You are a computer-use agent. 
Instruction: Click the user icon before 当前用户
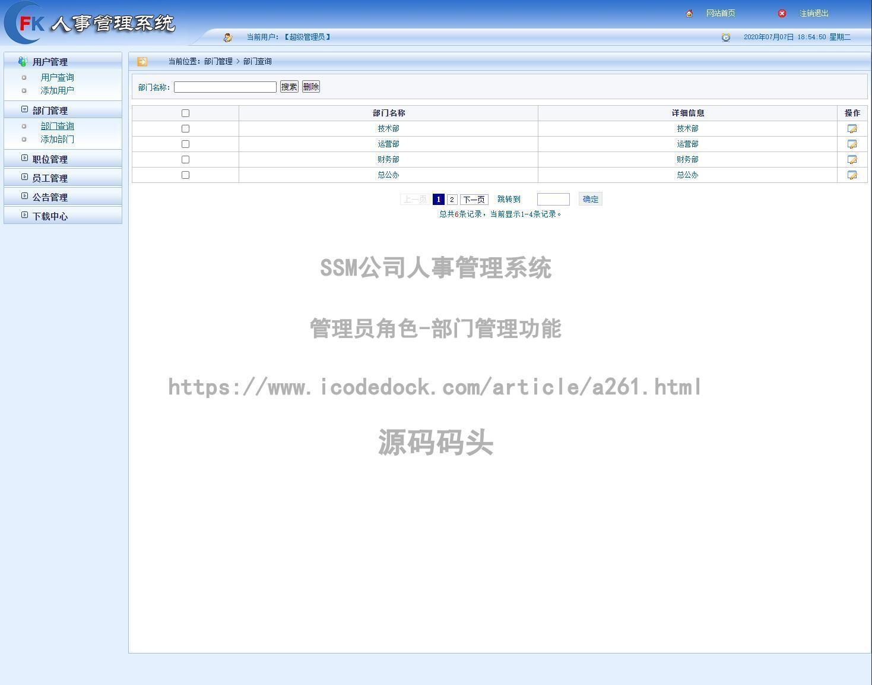tap(228, 37)
